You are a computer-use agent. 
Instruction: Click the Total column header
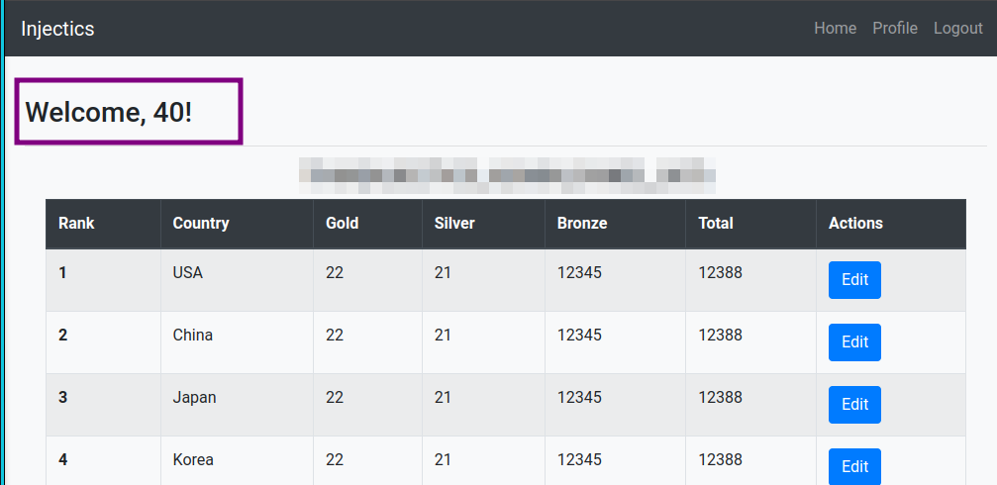[715, 224]
